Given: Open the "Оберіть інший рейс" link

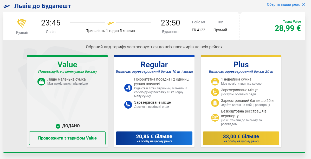Looking at the screenshot, I should tap(283, 5).
